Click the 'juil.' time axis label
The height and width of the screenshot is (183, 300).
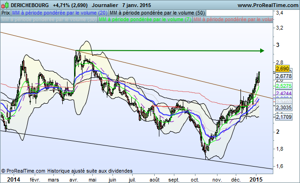[132, 180]
